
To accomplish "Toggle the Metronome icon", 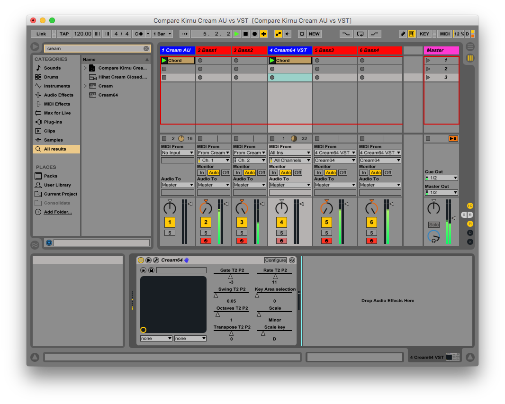I will pos(139,34).
